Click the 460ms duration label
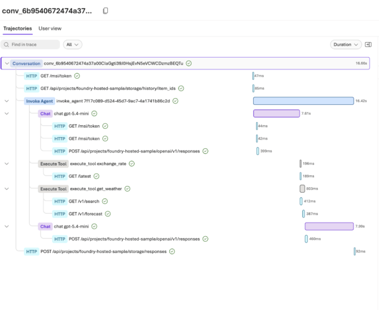 (x=315, y=239)
